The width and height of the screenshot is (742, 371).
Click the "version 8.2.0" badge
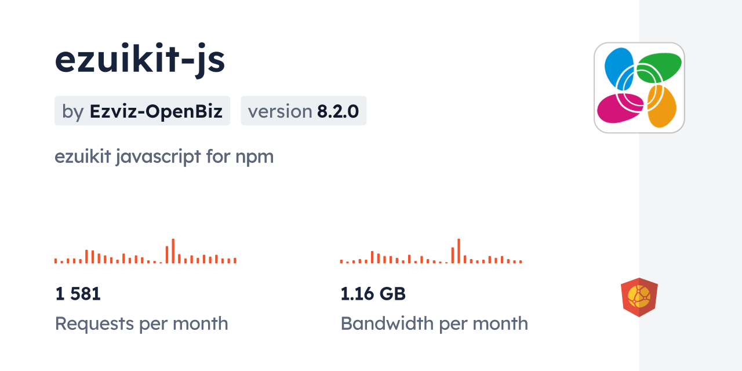[x=303, y=111]
